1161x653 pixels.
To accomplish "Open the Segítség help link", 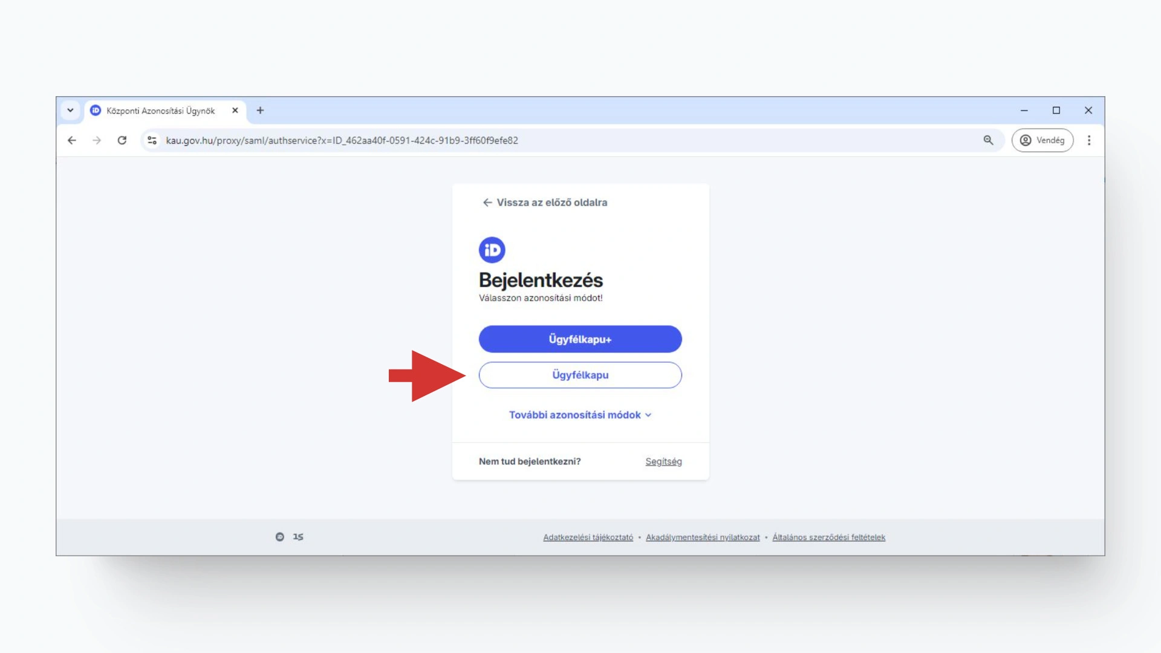I will click(663, 461).
